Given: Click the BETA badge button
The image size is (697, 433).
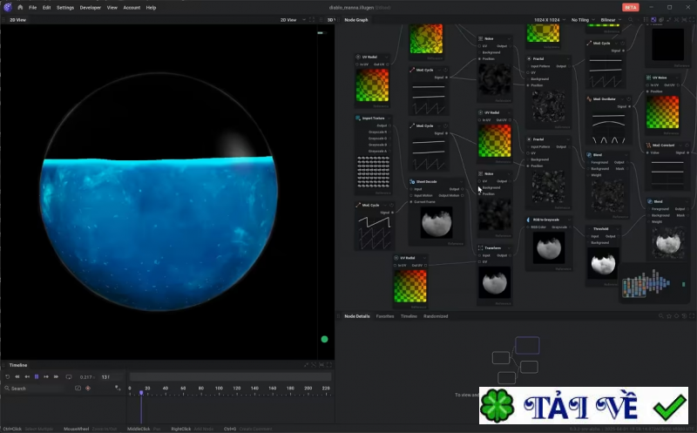Looking at the screenshot, I should click(630, 7).
